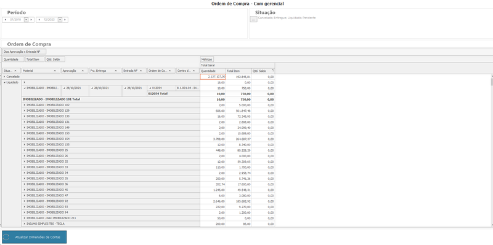Expand IMOBILIZADO - IMOBILIZADO 26 row

(x=25, y=156)
